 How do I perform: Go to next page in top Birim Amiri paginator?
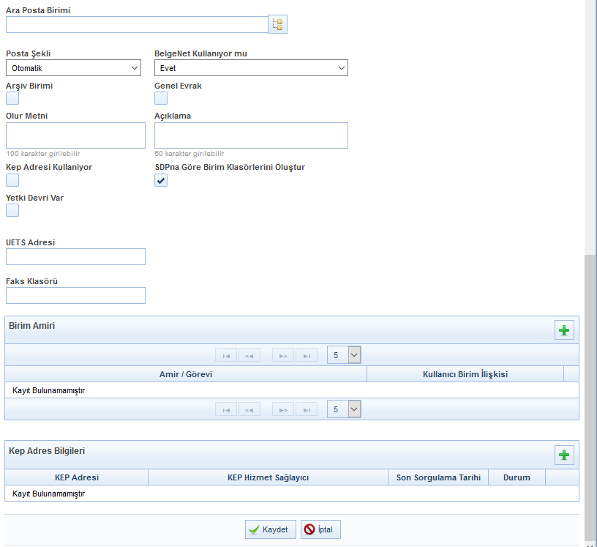[283, 355]
